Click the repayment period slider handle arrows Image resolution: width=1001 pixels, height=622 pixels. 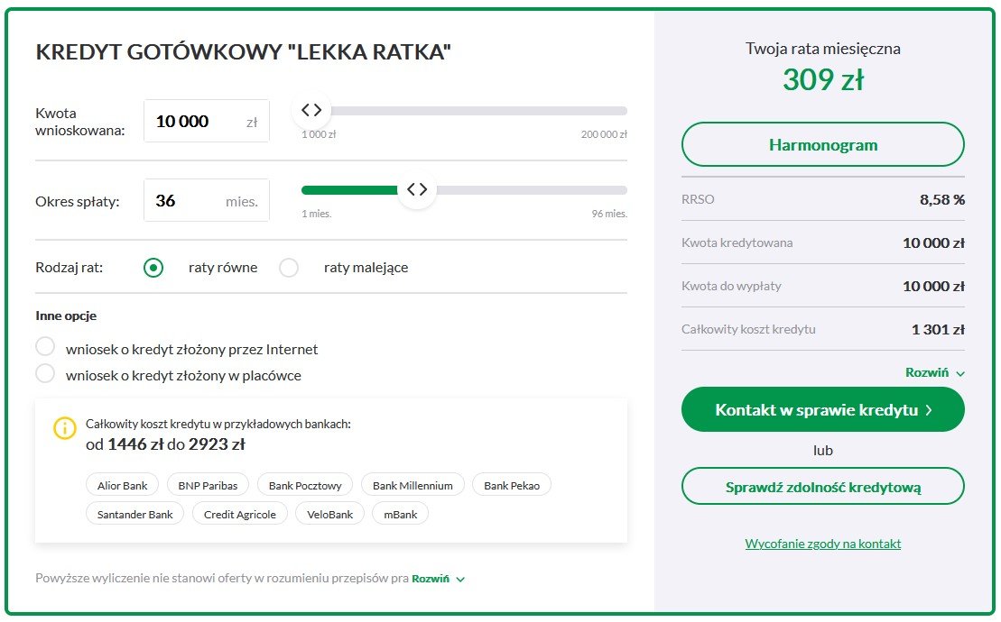pos(417,189)
